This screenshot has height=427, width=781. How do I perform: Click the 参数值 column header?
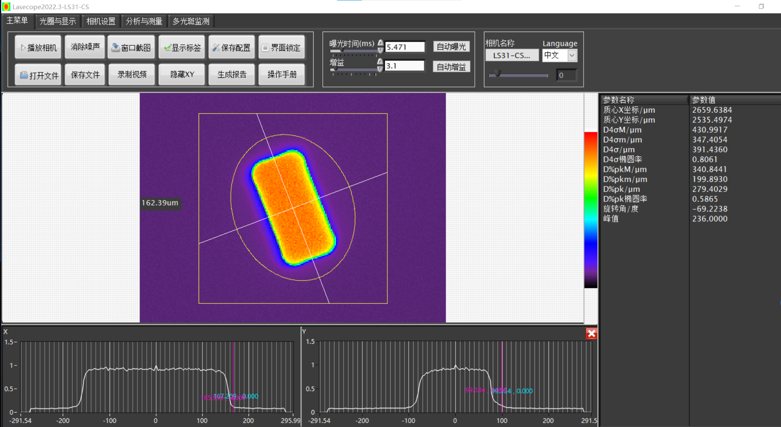tap(735, 100)
